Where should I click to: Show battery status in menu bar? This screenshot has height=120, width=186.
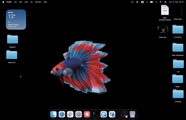point(152,2)
